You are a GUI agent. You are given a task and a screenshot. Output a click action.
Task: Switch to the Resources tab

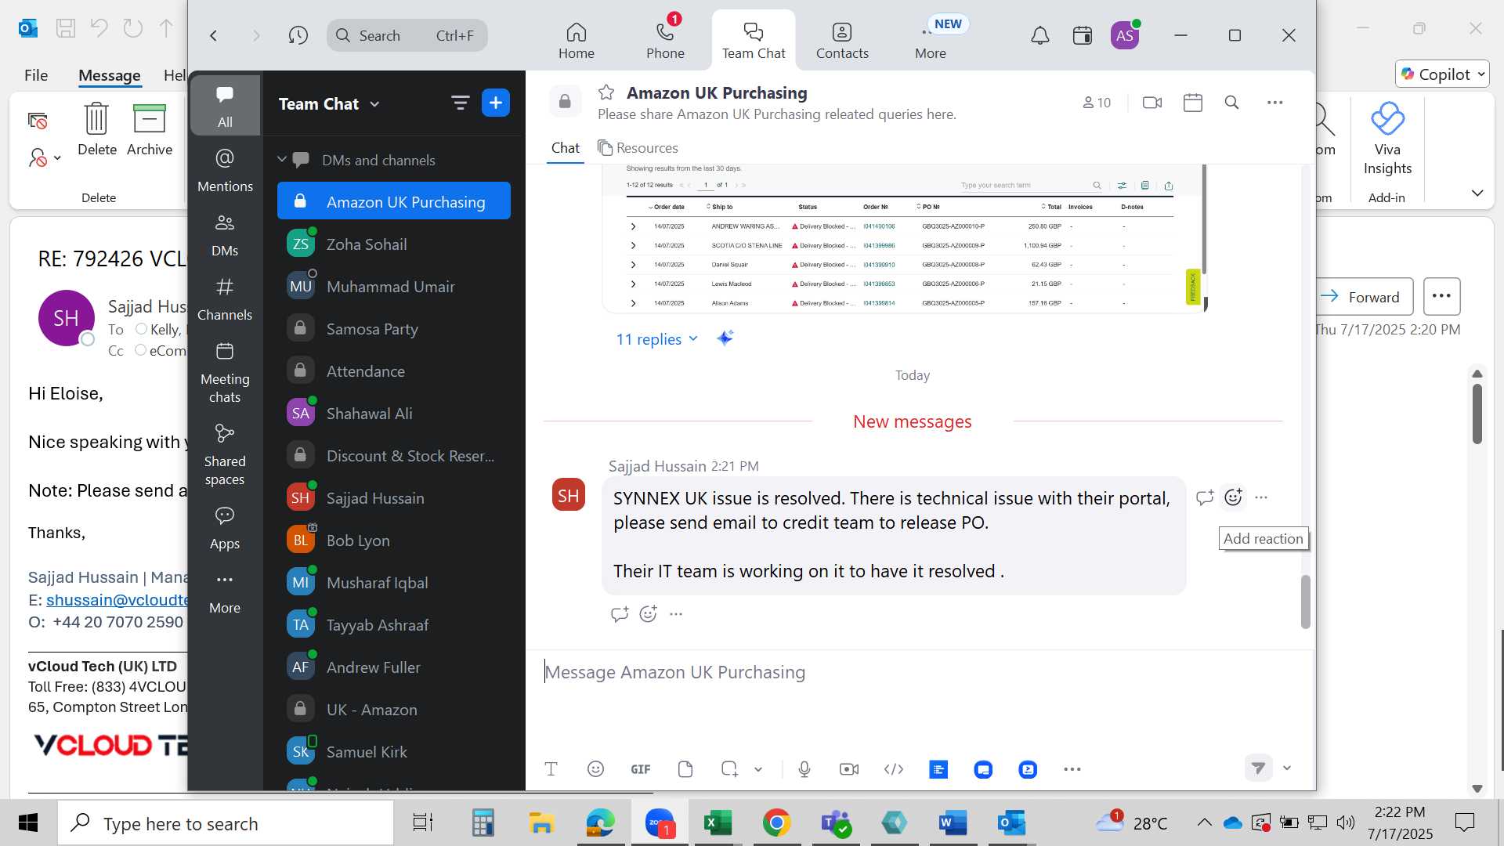click(x=638, y=148)
